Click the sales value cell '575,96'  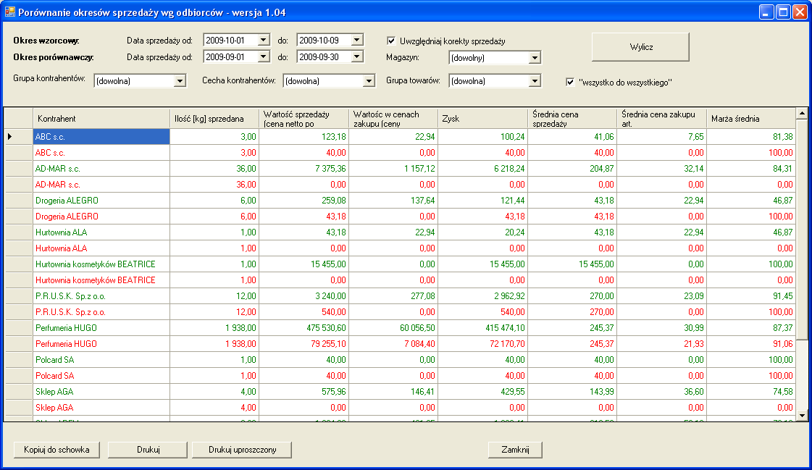(304, 392)
